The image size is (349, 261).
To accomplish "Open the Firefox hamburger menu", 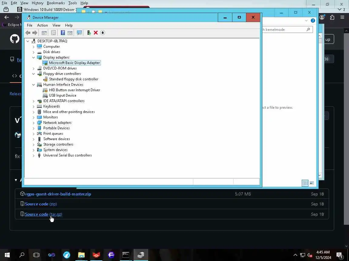I will [342, 17].
